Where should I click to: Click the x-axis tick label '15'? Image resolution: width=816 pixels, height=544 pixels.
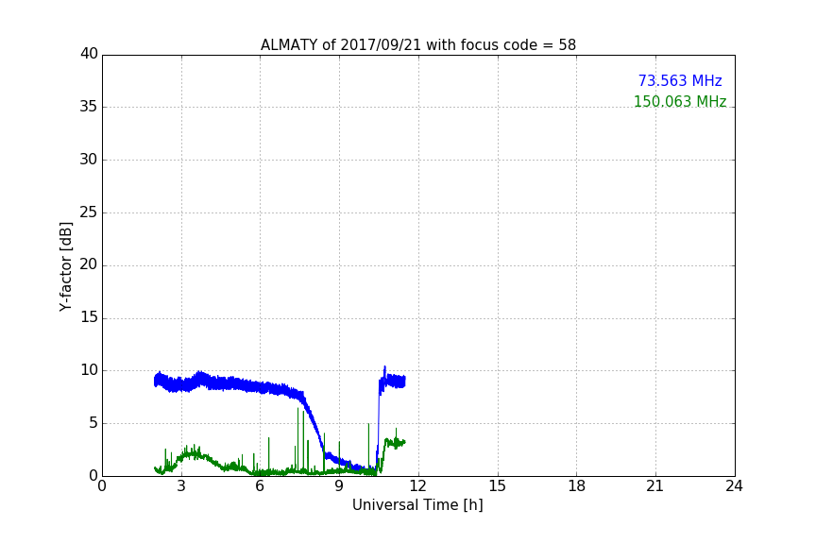coord(498,486)
